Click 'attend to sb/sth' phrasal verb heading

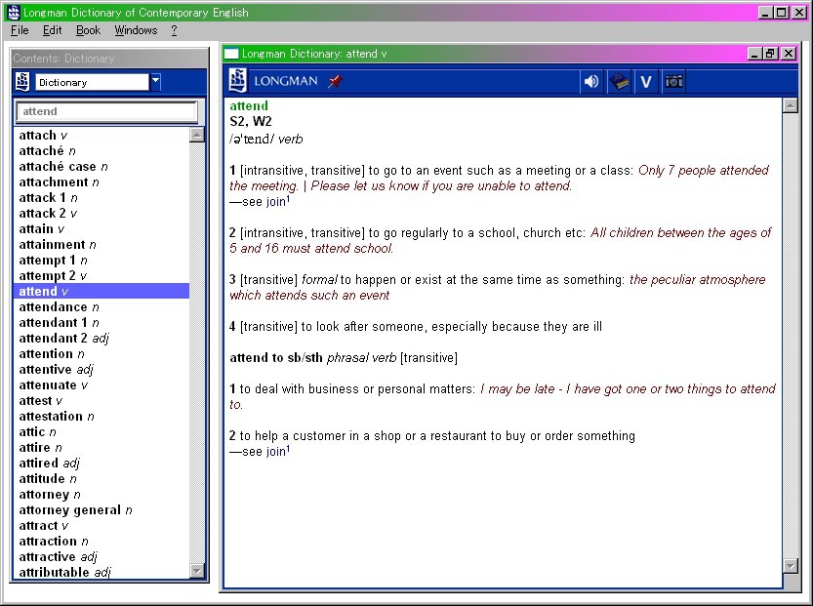(276, 358)
